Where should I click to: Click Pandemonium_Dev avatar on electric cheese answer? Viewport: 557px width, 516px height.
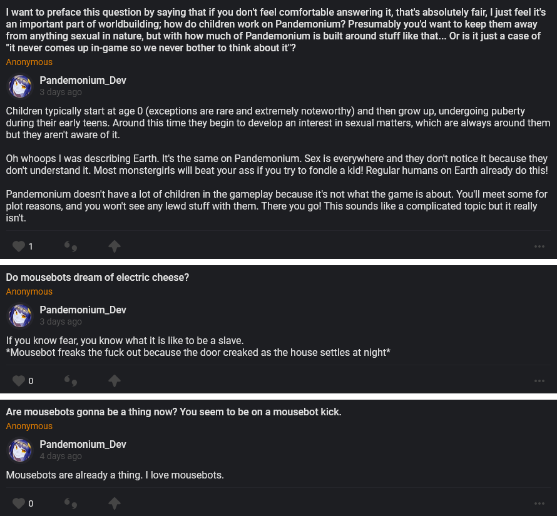[x=20, y=316]
